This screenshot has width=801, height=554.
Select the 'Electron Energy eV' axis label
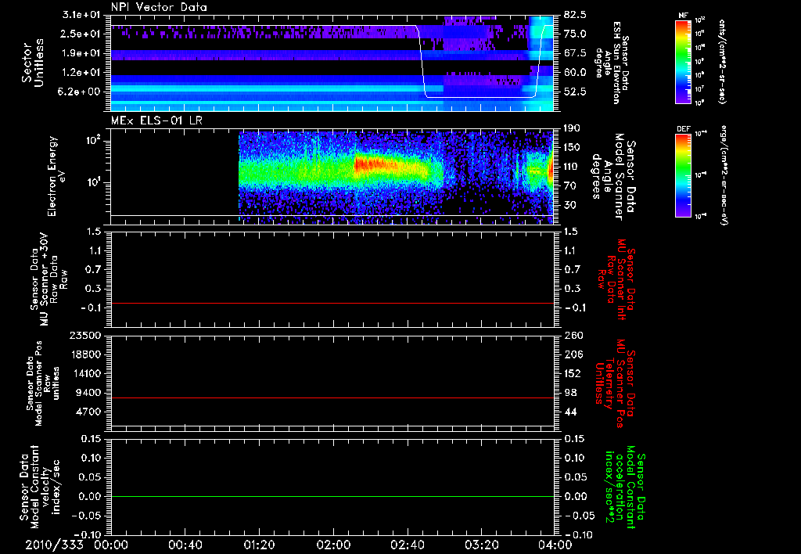click(x=57, y=176)
